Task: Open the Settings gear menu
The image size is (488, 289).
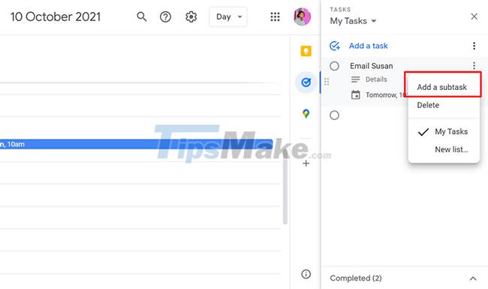Action: click(x=191, y=17)
